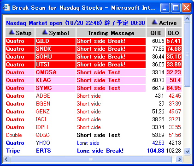Select the CMCSA symbol cell
The height and width of the screenshot is (166, 194).
[x=55, y=72]
